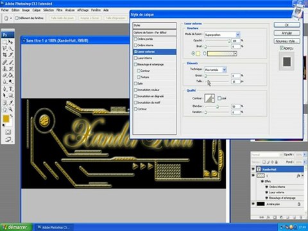The height and width of the screenshot is (231, 308).
Task: Change screen mode from toolbox
Action: click(8, 139)
